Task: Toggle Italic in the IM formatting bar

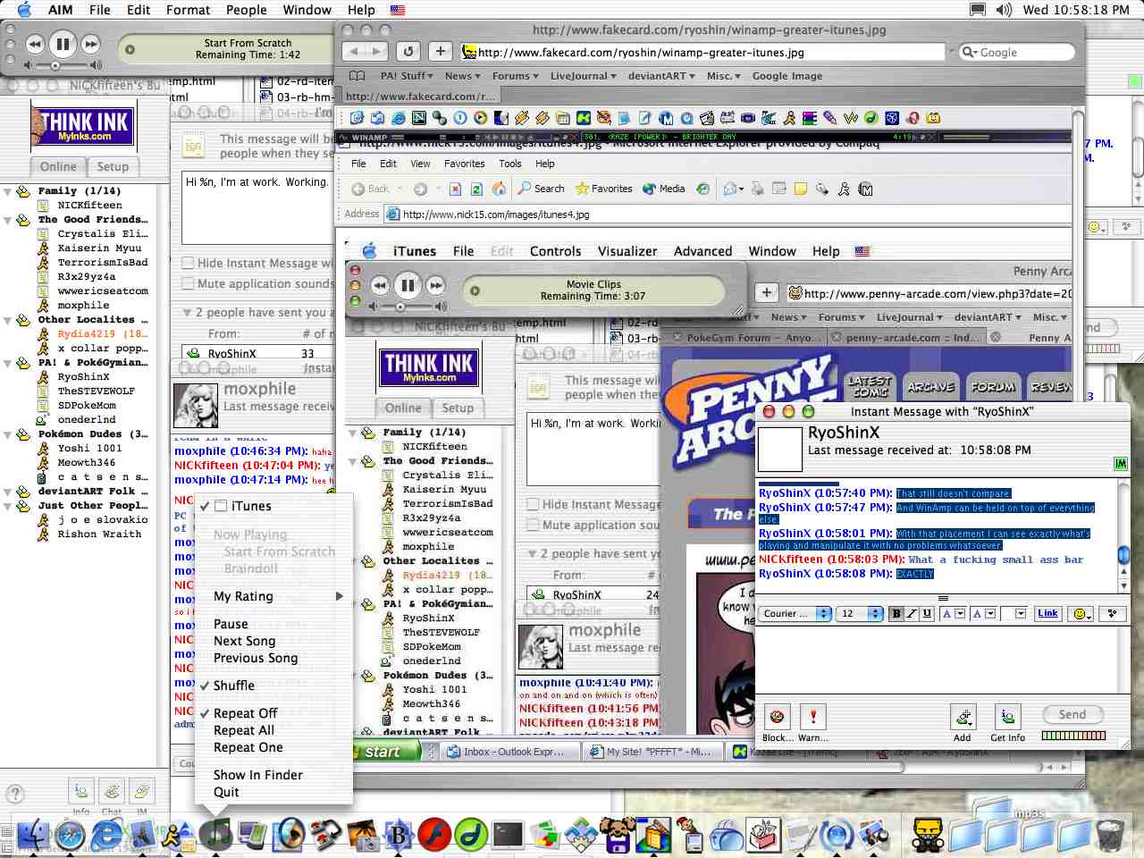Action: [911, 614]
